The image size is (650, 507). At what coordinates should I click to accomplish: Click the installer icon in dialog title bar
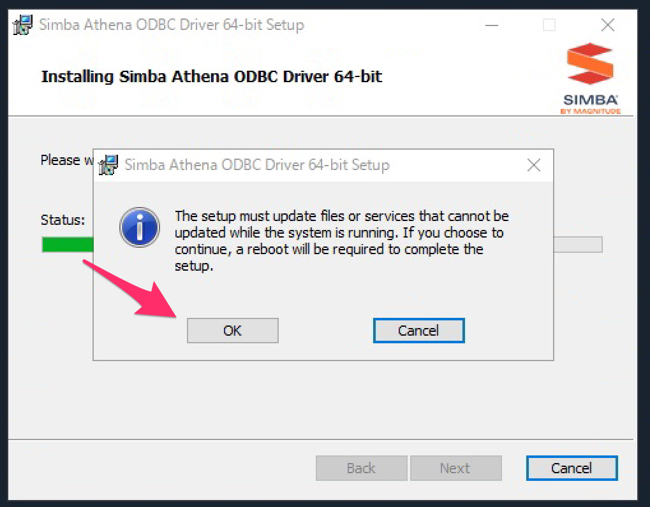pyautogui.click(x=110, y=166)
